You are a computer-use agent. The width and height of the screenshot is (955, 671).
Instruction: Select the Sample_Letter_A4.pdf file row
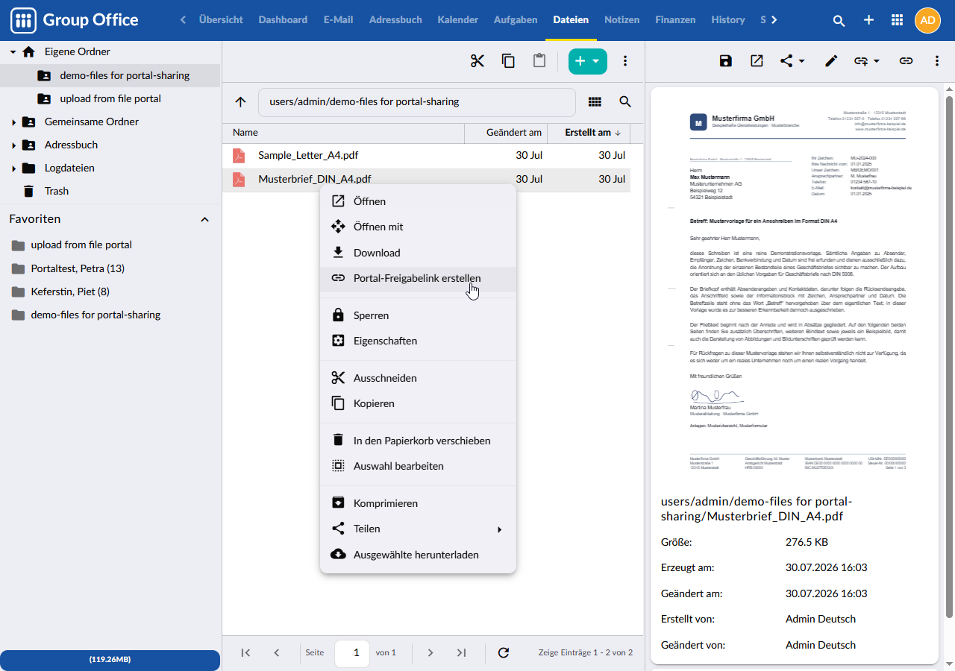coord(427,155)
